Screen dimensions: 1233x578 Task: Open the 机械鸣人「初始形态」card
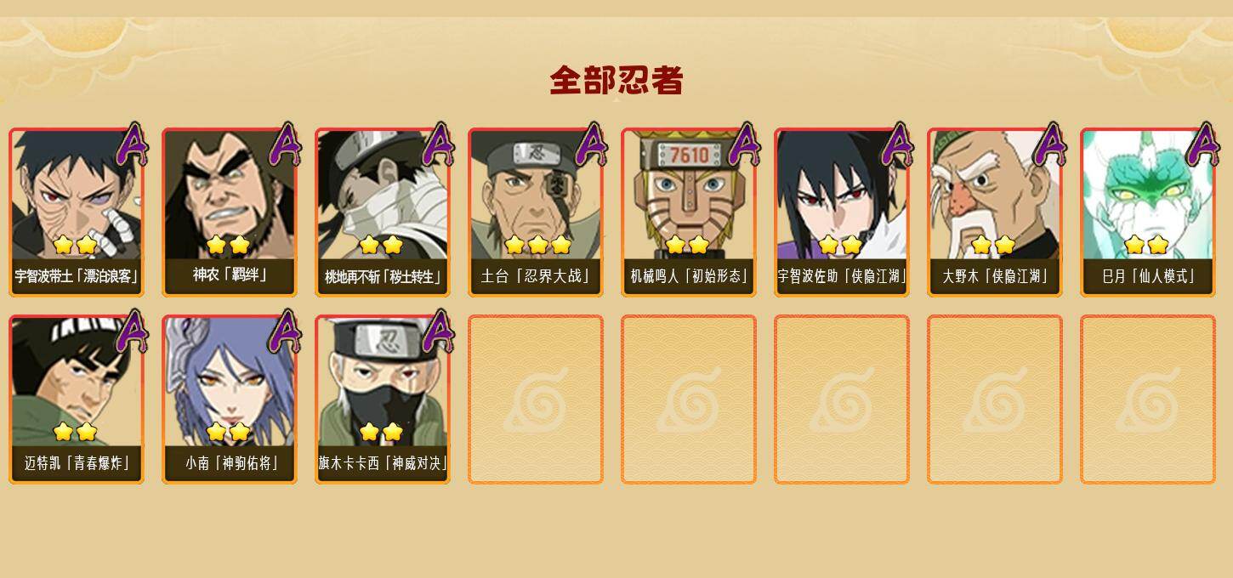click(689, 212)
